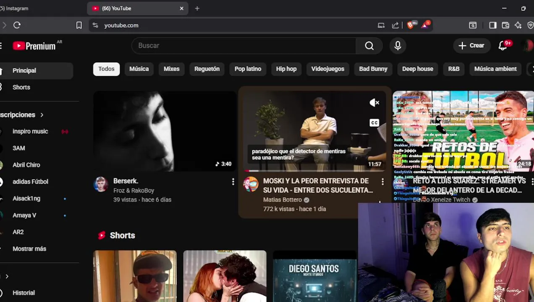
Task: Select the Deep house filter chip
Action: [x=418, y=69]
